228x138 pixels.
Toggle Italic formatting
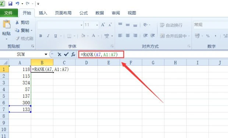click(x=48, y=36)
